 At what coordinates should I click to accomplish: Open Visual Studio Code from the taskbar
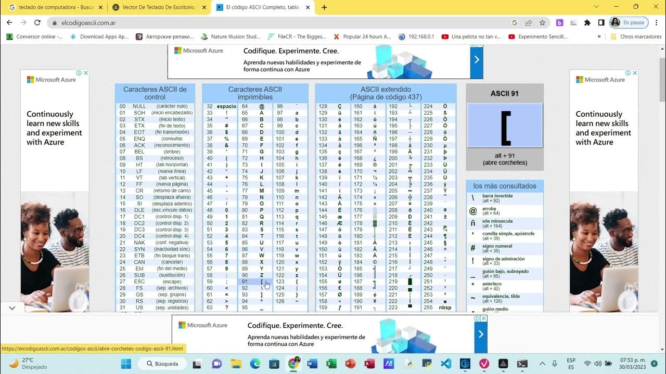coord(446,364)
